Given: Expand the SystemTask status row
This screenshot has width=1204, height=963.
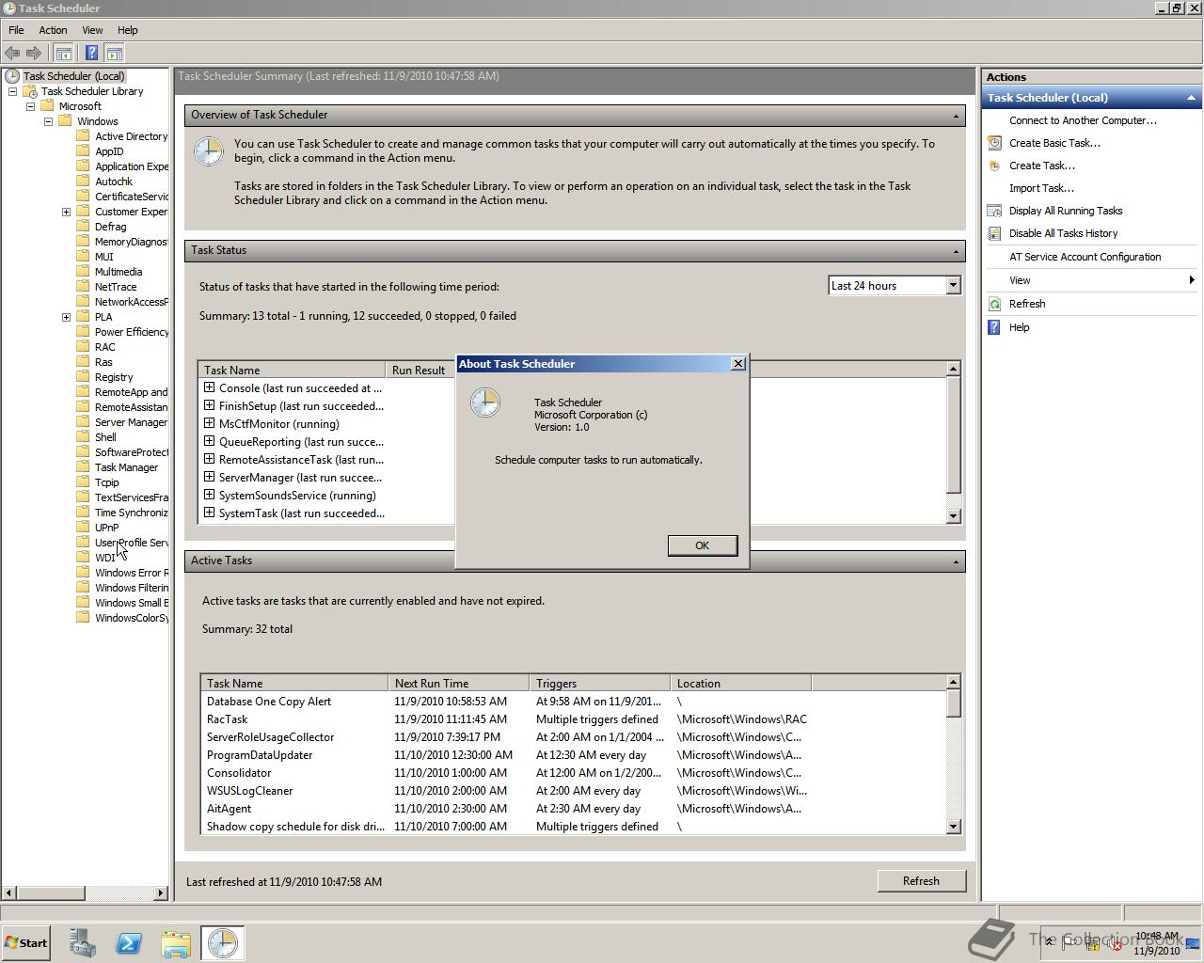Looking at the screenshot, I should click(209, 513).
